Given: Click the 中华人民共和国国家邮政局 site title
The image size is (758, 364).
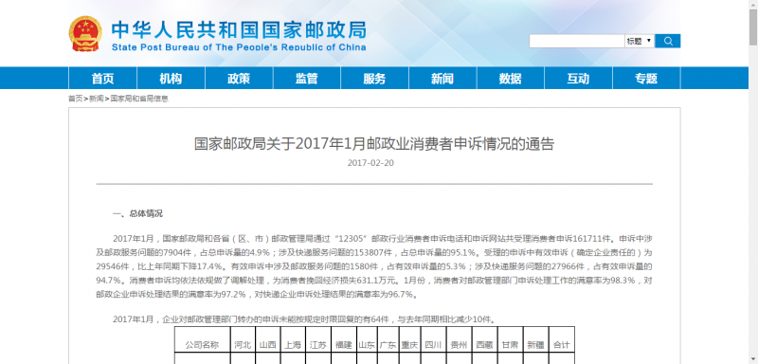Looking at the screenshot, I should (239, 29).
